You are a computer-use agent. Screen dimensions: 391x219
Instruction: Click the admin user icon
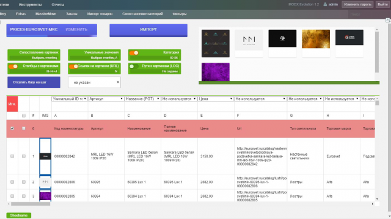coord(325,4)
